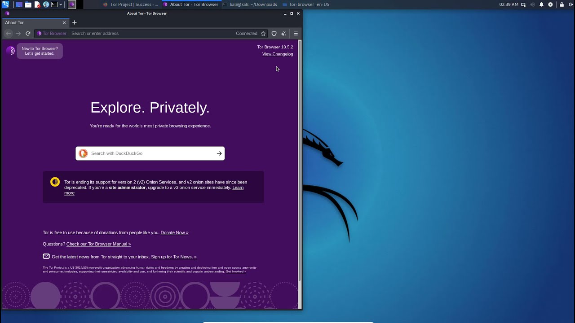
Task: Minimize the Tor Browser window
Action: (285, 13)
